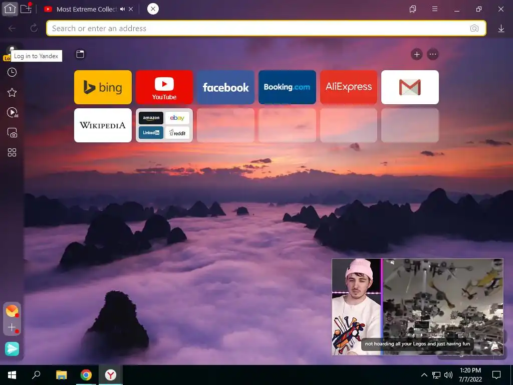
Task: Click Yandex Browser taskbar icon
Action: click(x=111, y=375)
